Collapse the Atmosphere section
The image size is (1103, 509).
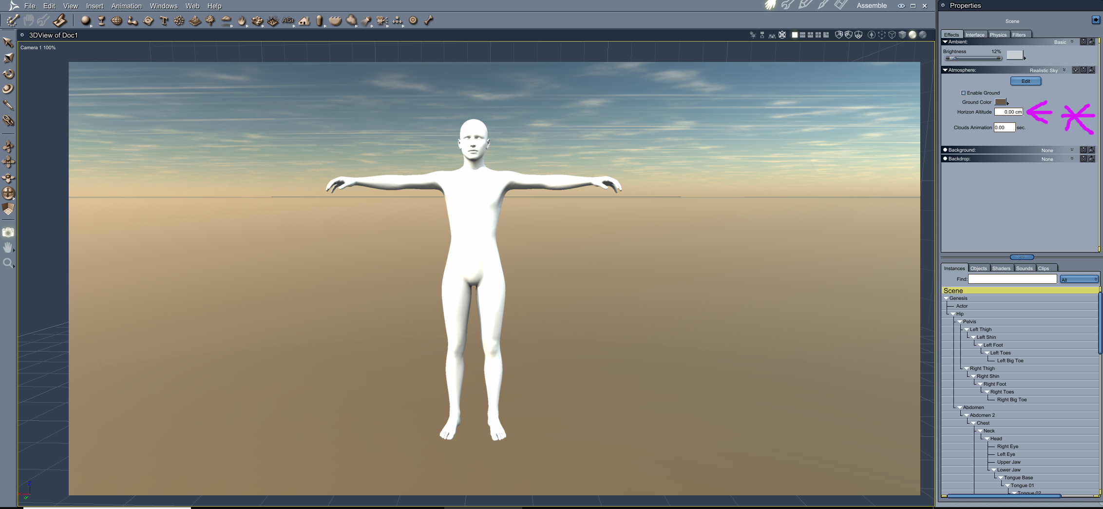[x=945, y=70]
